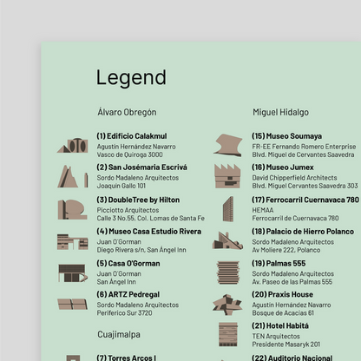Click 'Diego Rivera s/n, San Ángel Inn' address
Screen dimensions: 361x361
click(x=141, y=250)
